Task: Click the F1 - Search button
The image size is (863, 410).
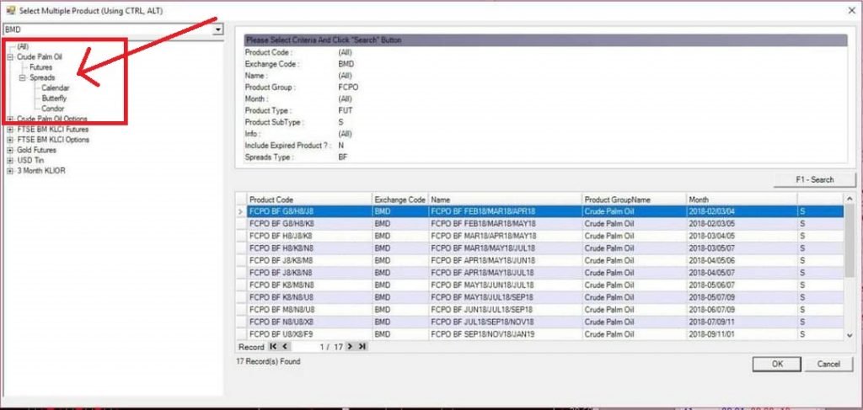Action: pos(814,180)
